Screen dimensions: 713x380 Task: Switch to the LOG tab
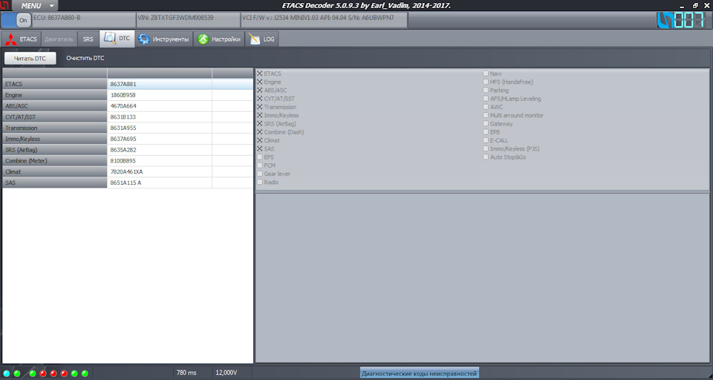pyautogui.click(x=262, y=39)
